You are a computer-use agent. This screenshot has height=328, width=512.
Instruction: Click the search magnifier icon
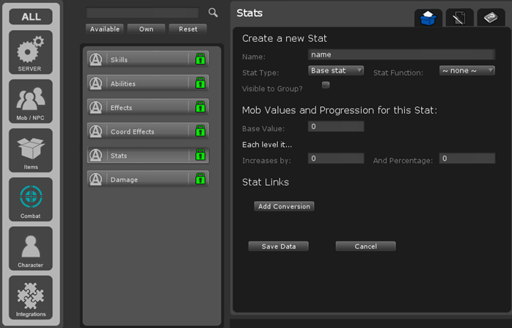point(213,12)
